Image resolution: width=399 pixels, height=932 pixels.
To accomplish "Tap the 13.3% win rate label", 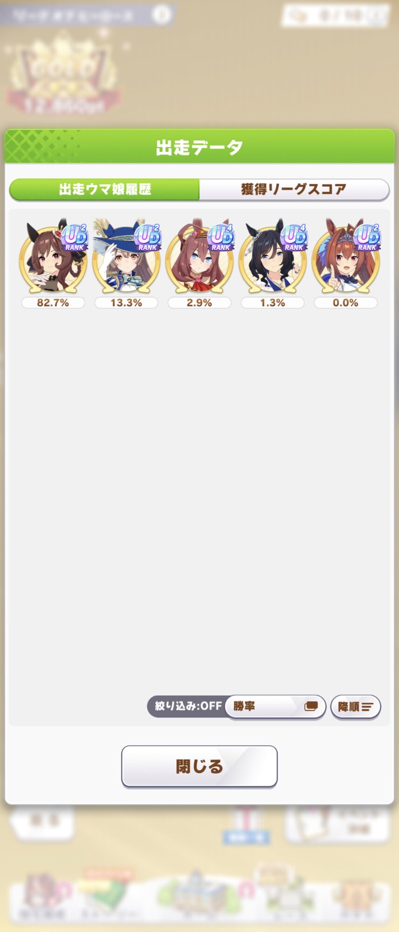I will tap(126, 302).
